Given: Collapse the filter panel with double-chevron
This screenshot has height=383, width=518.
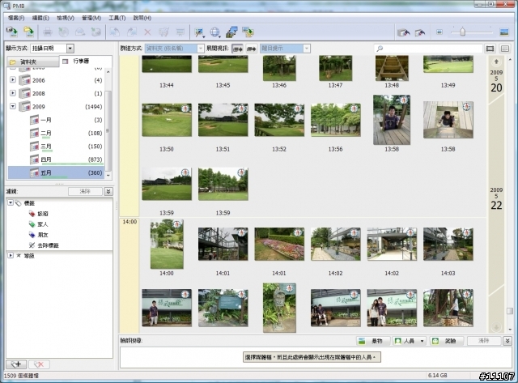Looking at the screenshot, I should pyautogui.click(x=108, y=191).
